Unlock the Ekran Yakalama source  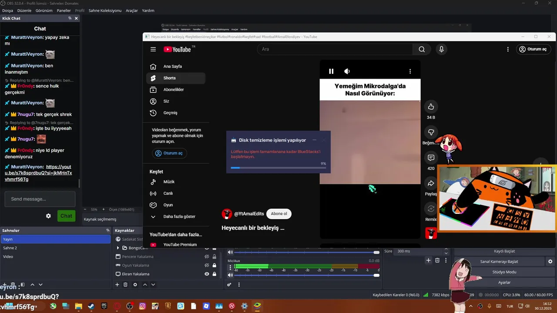(214, 274)
